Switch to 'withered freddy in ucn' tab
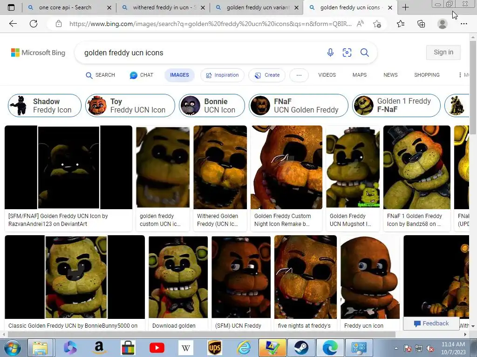This screenshot has height=357, width=477. (x=164, y=7)
